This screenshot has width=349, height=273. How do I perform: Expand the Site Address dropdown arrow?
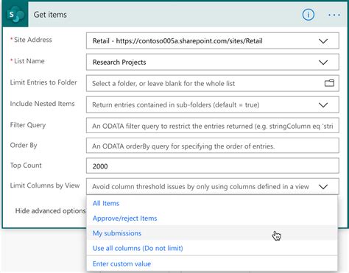coord(323,41)
